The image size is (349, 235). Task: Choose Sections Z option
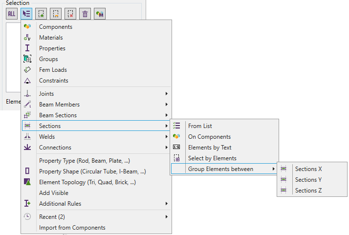coord(308,191)
